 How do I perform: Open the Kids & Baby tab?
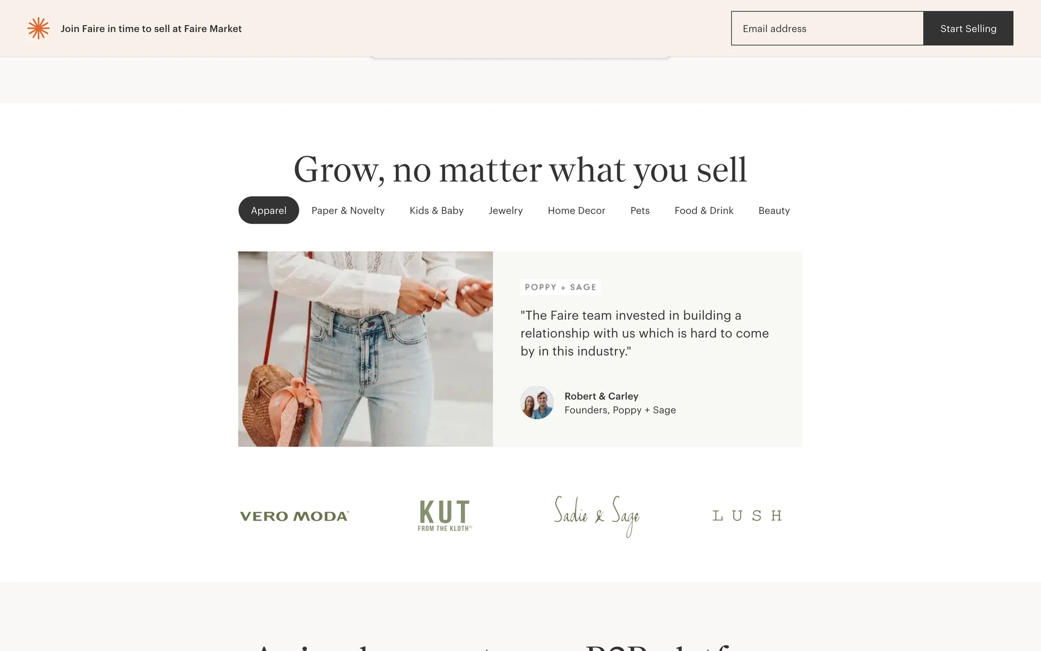[436, 210]
